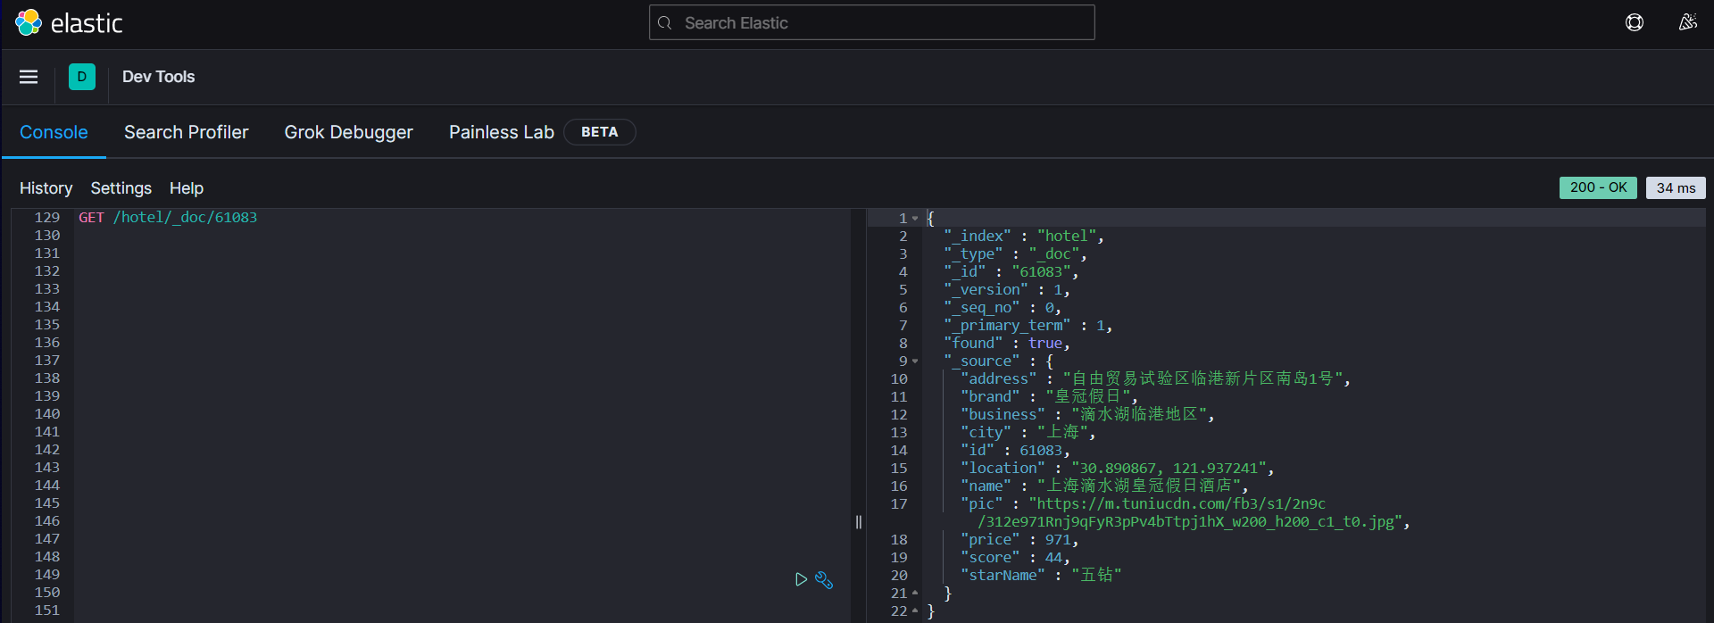The width and height of the screenshot is (1714, 623).
Task: Open the History panel
Action: pos(46,188)
